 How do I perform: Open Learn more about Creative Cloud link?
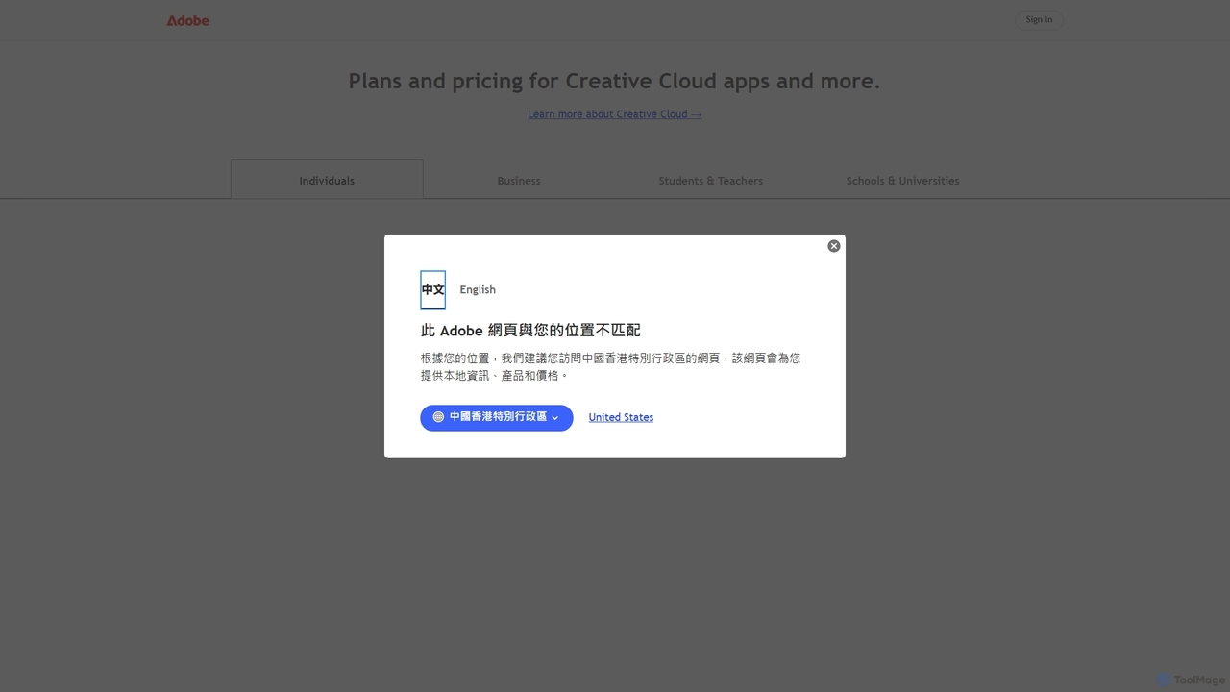tap(615, 114)
